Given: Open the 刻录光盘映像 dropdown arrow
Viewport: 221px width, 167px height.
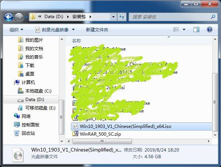Looking at the screenshot, I should tap(73, 29).
